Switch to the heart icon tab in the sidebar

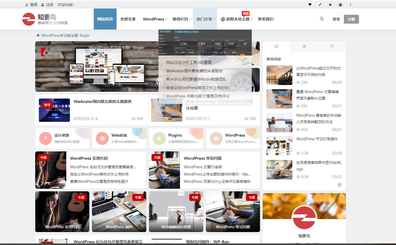[x=332, y=46]
